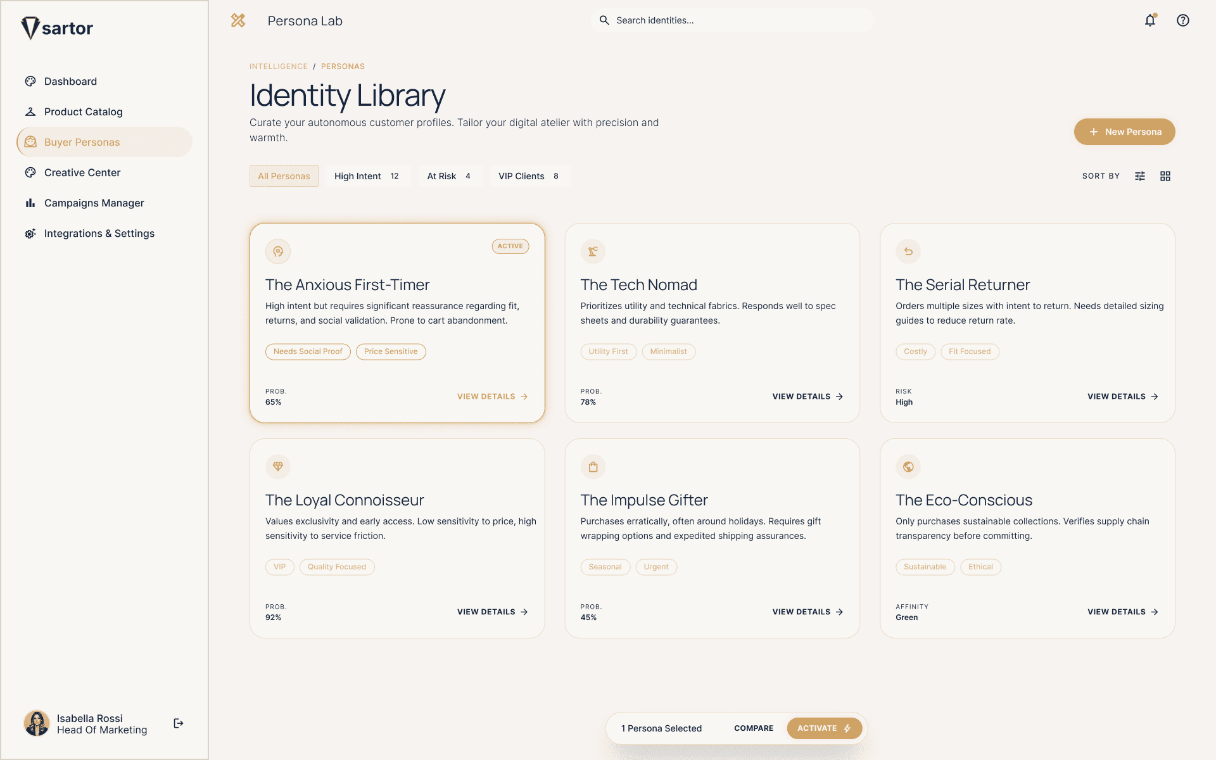View details of The Tech Nomad
Viewport: 1216px width, 760px height.
point(807,396)
